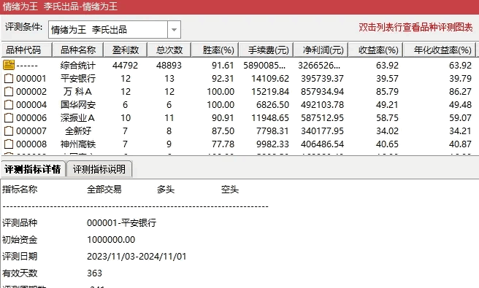Click net profit value 395739.37
The height and width of the screenshot is (288, 479).
[322, 79]
